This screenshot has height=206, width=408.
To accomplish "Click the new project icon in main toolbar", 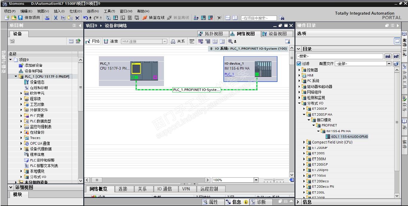I will (7, 18).
